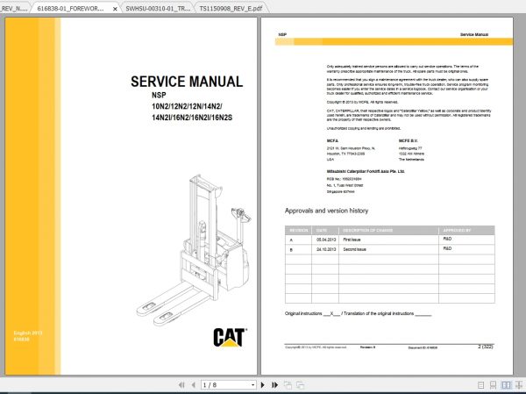The width and height of the screenshot is (526, 394).
Task: Switch to the TS1150908_REV_E.pdf tab
Action: click(231, 9)
